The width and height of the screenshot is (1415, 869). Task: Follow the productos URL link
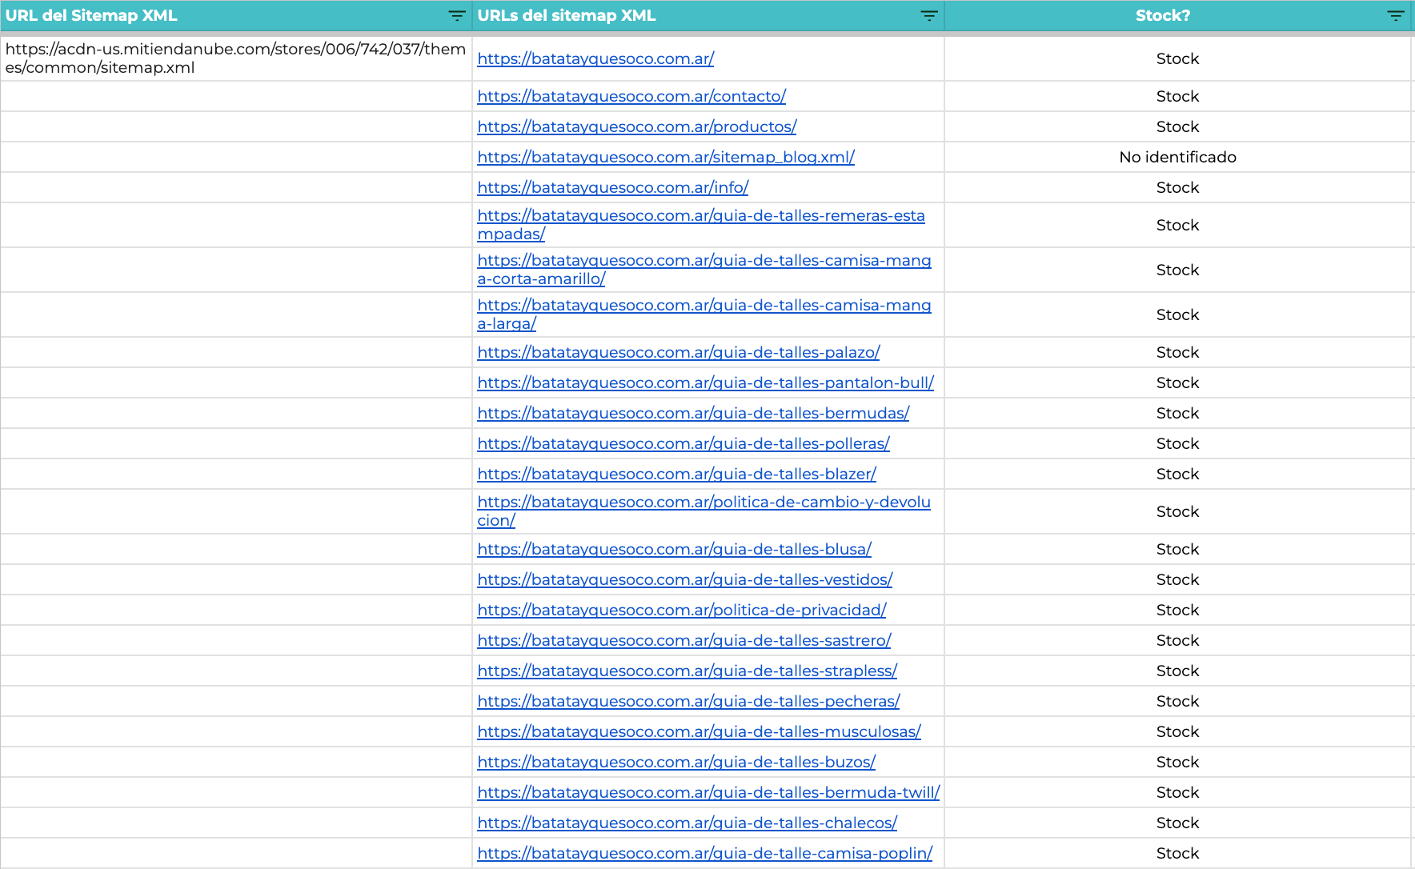tap(637, 126)
